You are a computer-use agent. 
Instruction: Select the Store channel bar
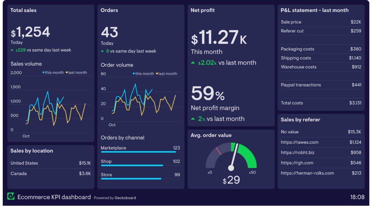[x=131, y=179]
